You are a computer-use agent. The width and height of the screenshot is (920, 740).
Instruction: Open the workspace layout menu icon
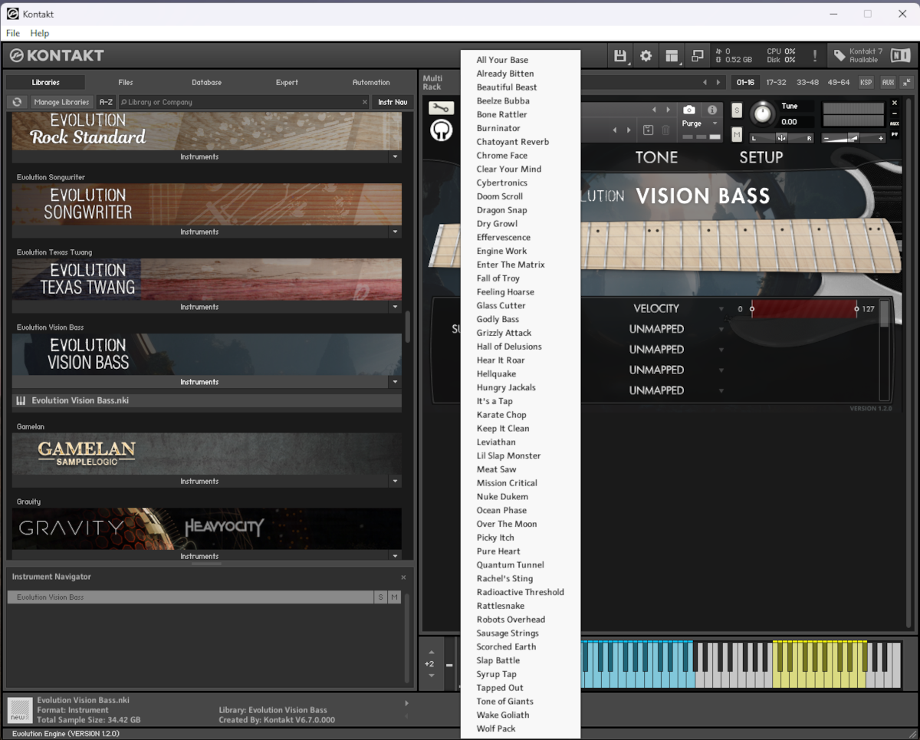tap(672, 56)
